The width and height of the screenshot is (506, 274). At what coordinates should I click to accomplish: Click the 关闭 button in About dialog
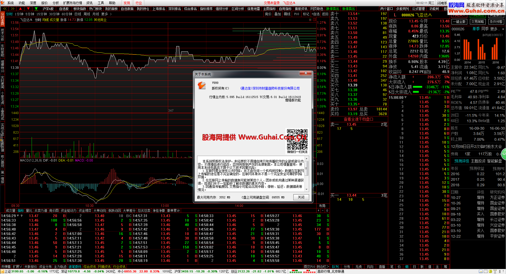pyautogui.click(x=301, y=197)
